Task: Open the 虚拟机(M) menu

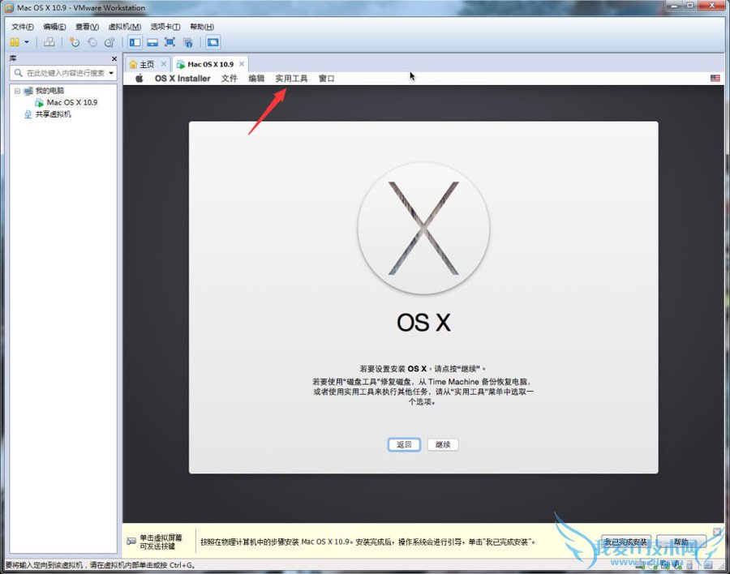Action: pyautogui.click(x=124, y=27)
